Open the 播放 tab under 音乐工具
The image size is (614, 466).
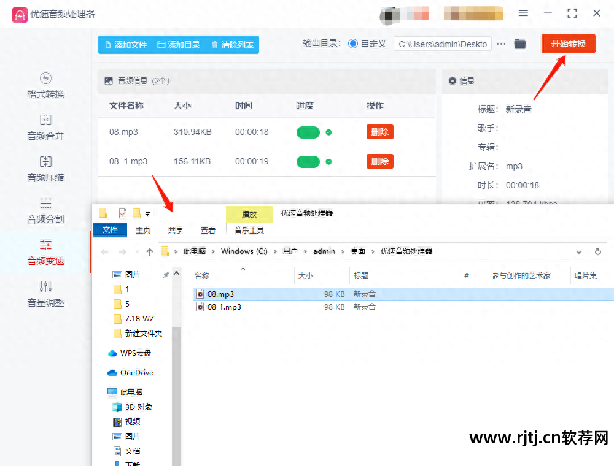pos(249,214)
